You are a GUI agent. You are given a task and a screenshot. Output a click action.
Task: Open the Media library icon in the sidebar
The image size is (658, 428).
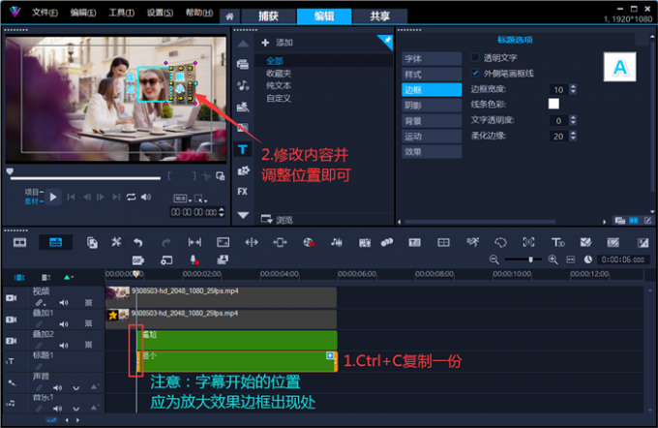[x=243, y=64]
